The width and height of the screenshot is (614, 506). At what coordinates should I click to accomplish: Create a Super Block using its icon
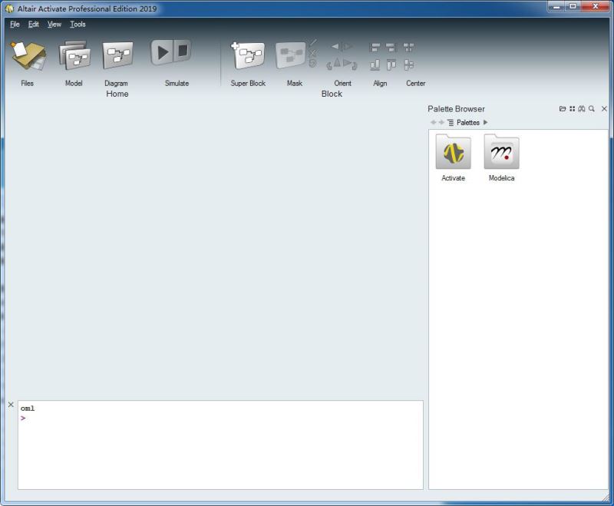248,55
